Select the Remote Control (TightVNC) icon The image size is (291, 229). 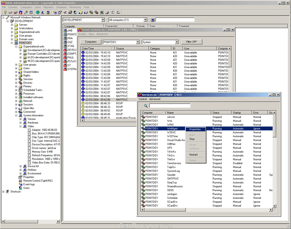[21, 181]
